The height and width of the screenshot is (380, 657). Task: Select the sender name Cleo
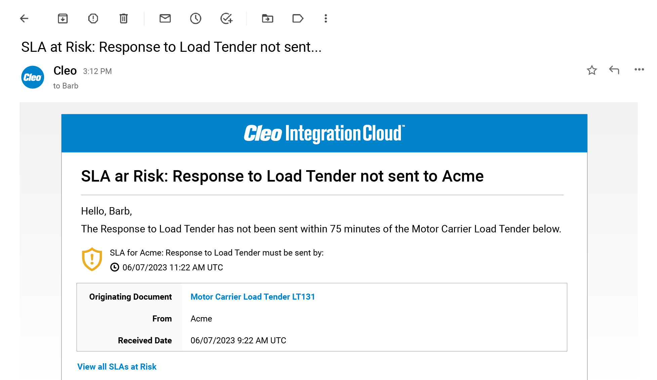click(65, 71)
